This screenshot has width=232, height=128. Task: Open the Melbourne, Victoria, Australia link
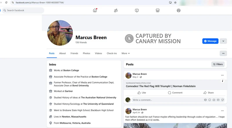point(75,123)
